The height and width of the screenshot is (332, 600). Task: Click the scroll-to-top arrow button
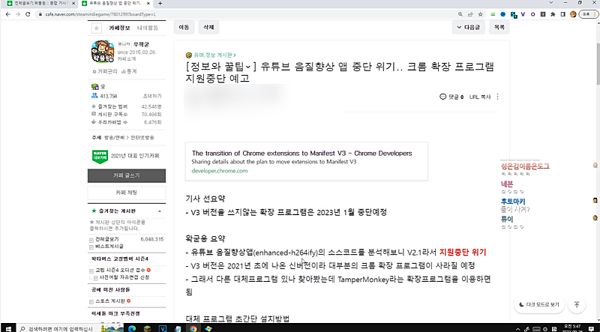tap(576, 305)
